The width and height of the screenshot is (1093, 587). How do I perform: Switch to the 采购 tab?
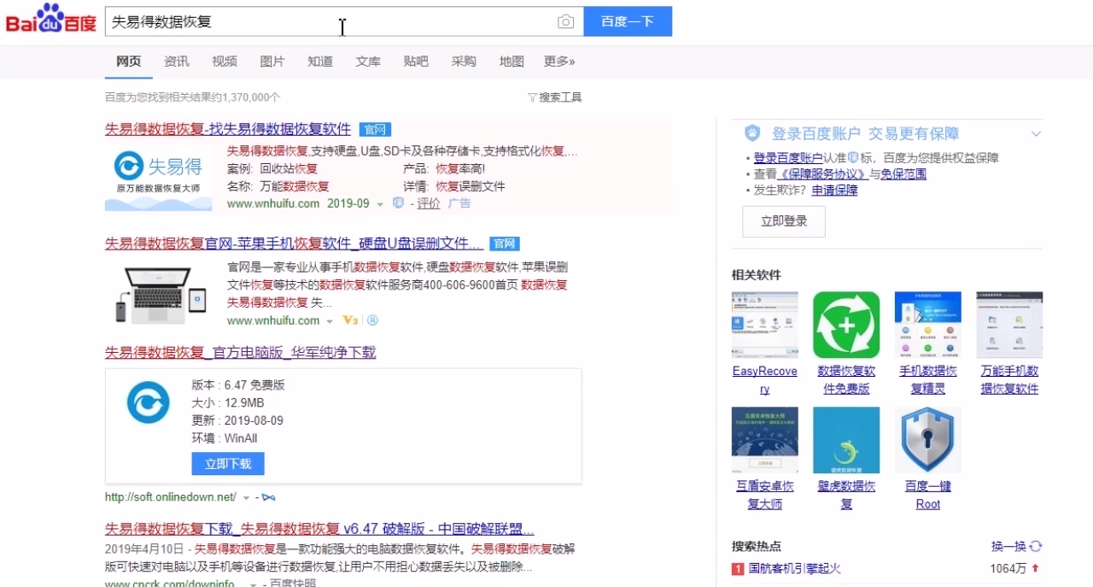[x=464, y=62]
